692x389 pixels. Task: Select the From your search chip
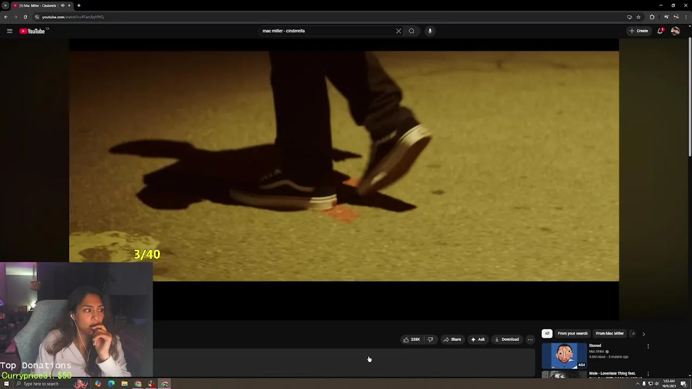pyautogui.click(x=573, y=333)
